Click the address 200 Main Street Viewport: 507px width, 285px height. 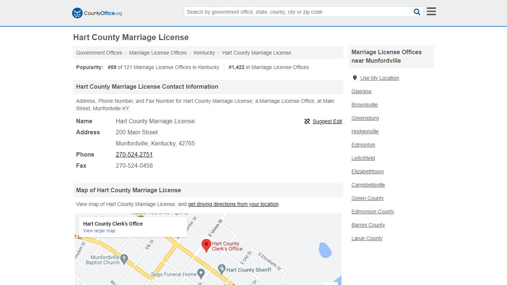tap(137, 132)
